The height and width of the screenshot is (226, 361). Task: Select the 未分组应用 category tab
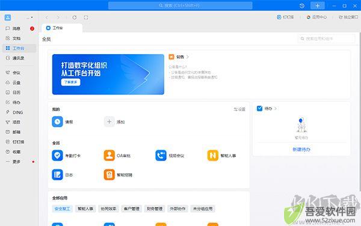tap(203, 209)
